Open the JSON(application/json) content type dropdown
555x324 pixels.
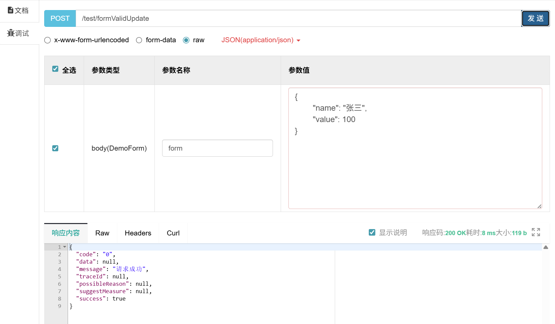[261, 40]
